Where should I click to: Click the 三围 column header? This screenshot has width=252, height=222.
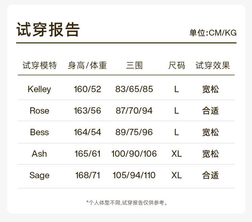pos(134,65)
